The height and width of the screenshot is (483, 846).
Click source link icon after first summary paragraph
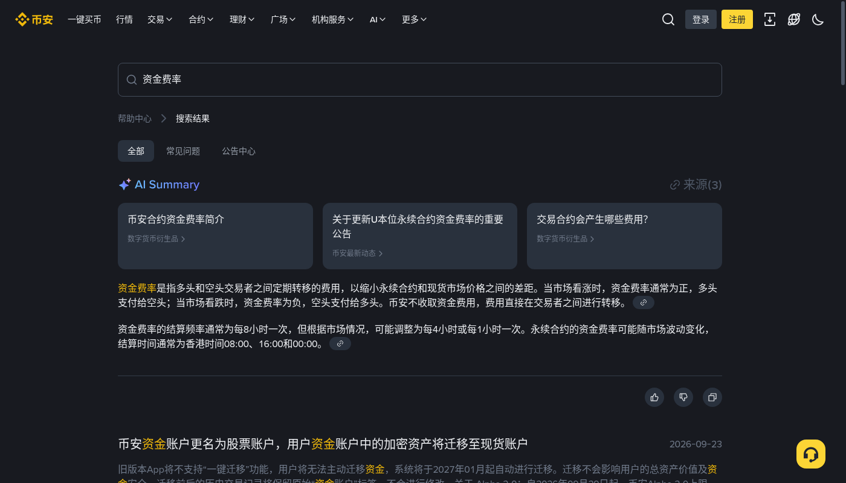coord(644,302)
